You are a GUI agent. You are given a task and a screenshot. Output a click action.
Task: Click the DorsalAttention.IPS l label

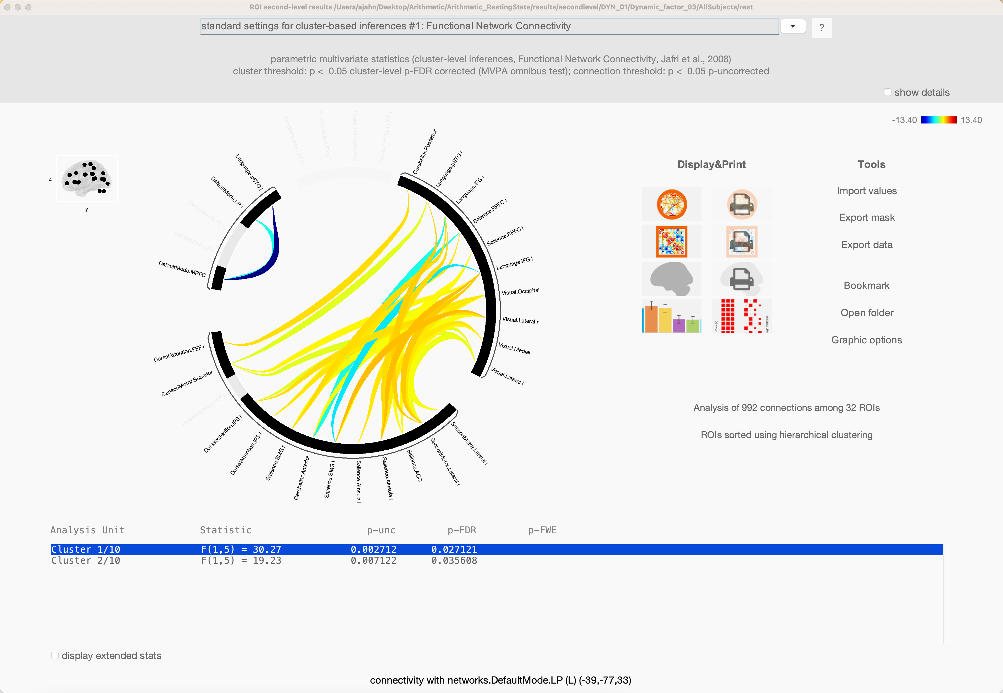click(x=246, y=454)
